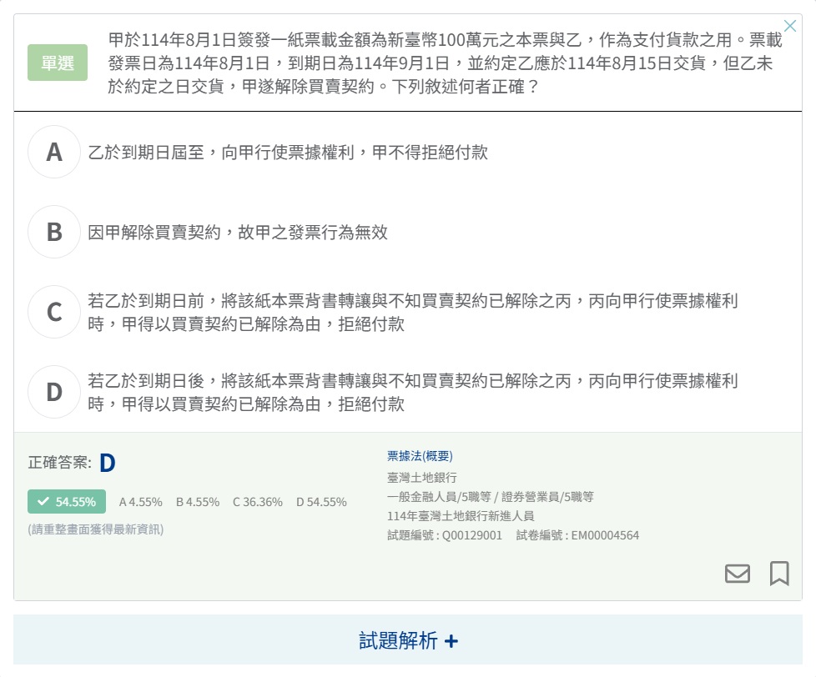Click the 試題編號 Q00129001 label
Viewport: 816px width, 677px height.
(x=445, y=535)
